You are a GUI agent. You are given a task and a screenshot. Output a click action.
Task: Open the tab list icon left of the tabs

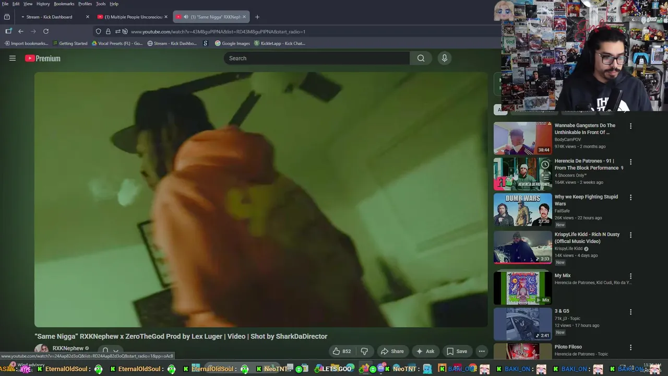pyautogui.click(x=7, y=17)
